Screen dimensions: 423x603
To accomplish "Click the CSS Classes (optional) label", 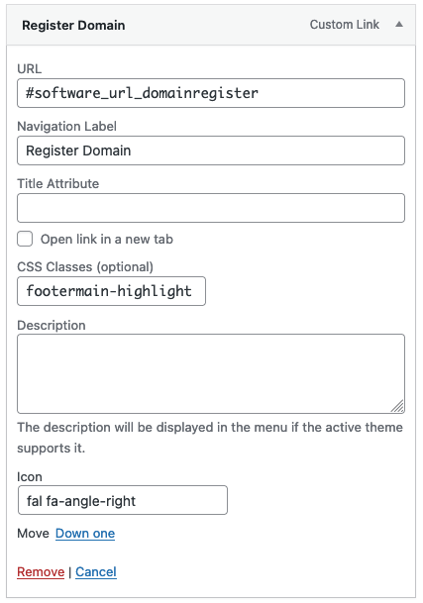I will 85,267.
